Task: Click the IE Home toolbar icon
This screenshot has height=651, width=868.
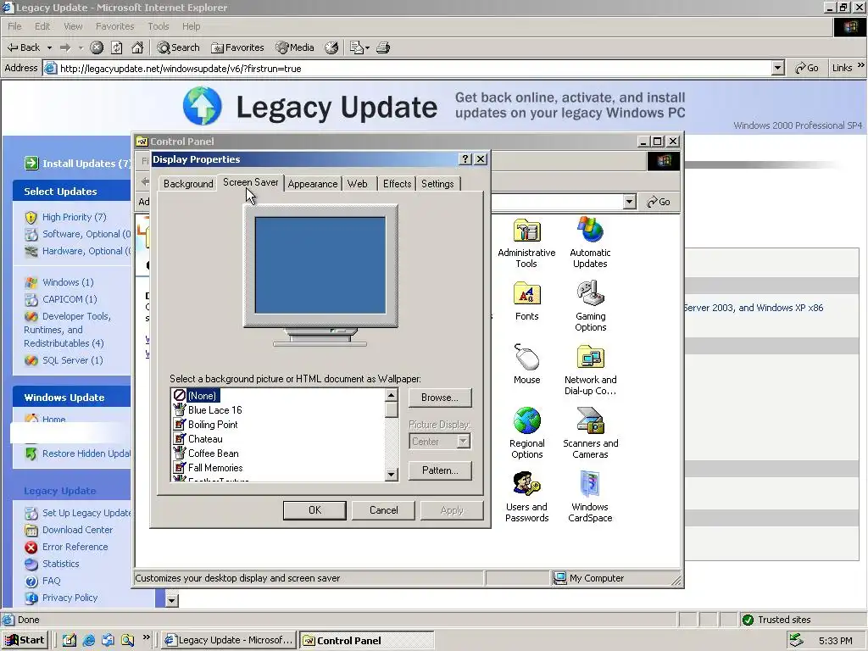Action: click(137, 47)
